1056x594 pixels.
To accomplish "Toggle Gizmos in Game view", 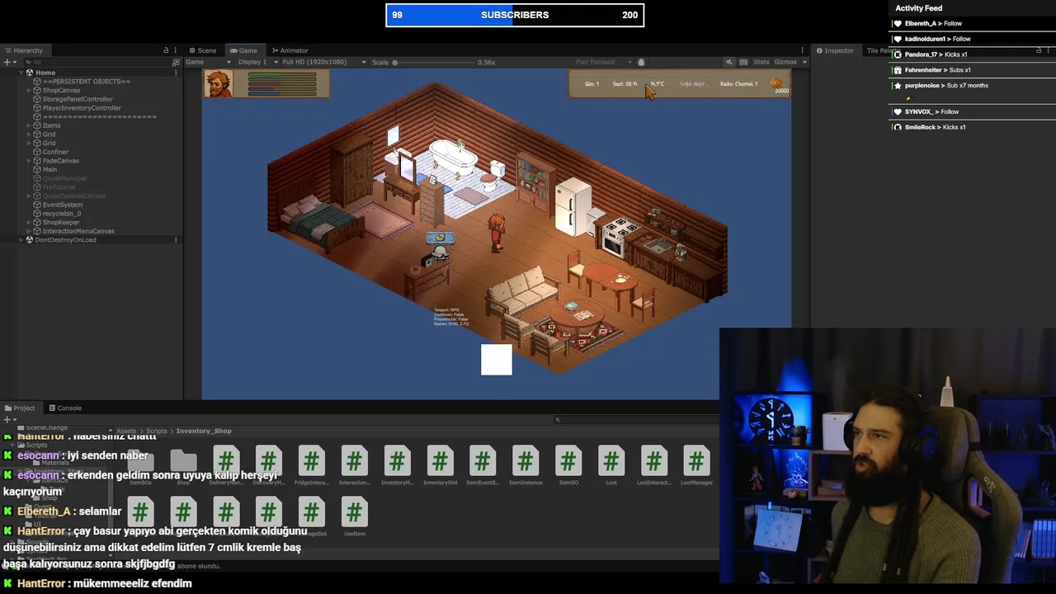I will click(785, 62).
